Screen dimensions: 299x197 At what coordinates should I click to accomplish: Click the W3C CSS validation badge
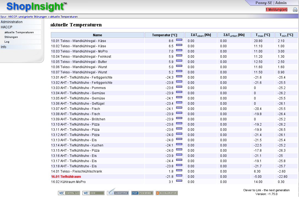pyautogui.click(x=93, y=193)
